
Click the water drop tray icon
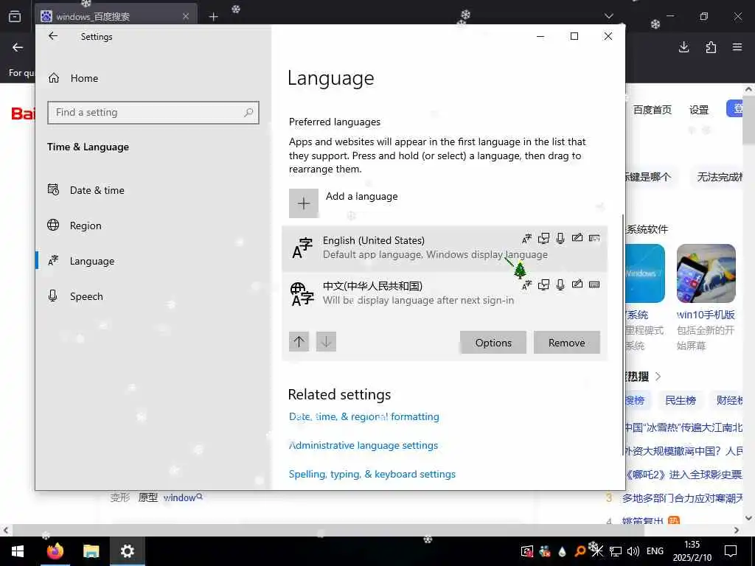click(563, 552)
